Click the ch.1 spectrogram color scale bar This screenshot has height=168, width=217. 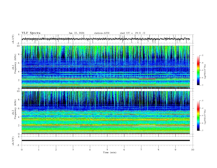pos(198,70)
